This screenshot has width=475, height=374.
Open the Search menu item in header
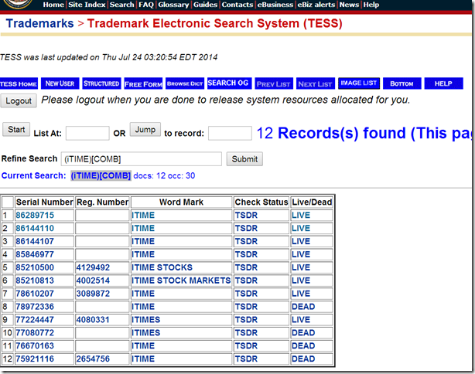[x=121, y=5]
